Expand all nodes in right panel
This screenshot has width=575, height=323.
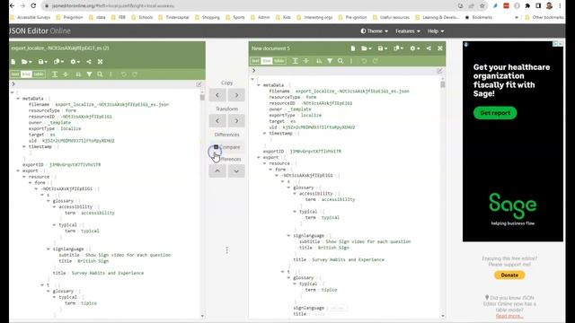295,61
